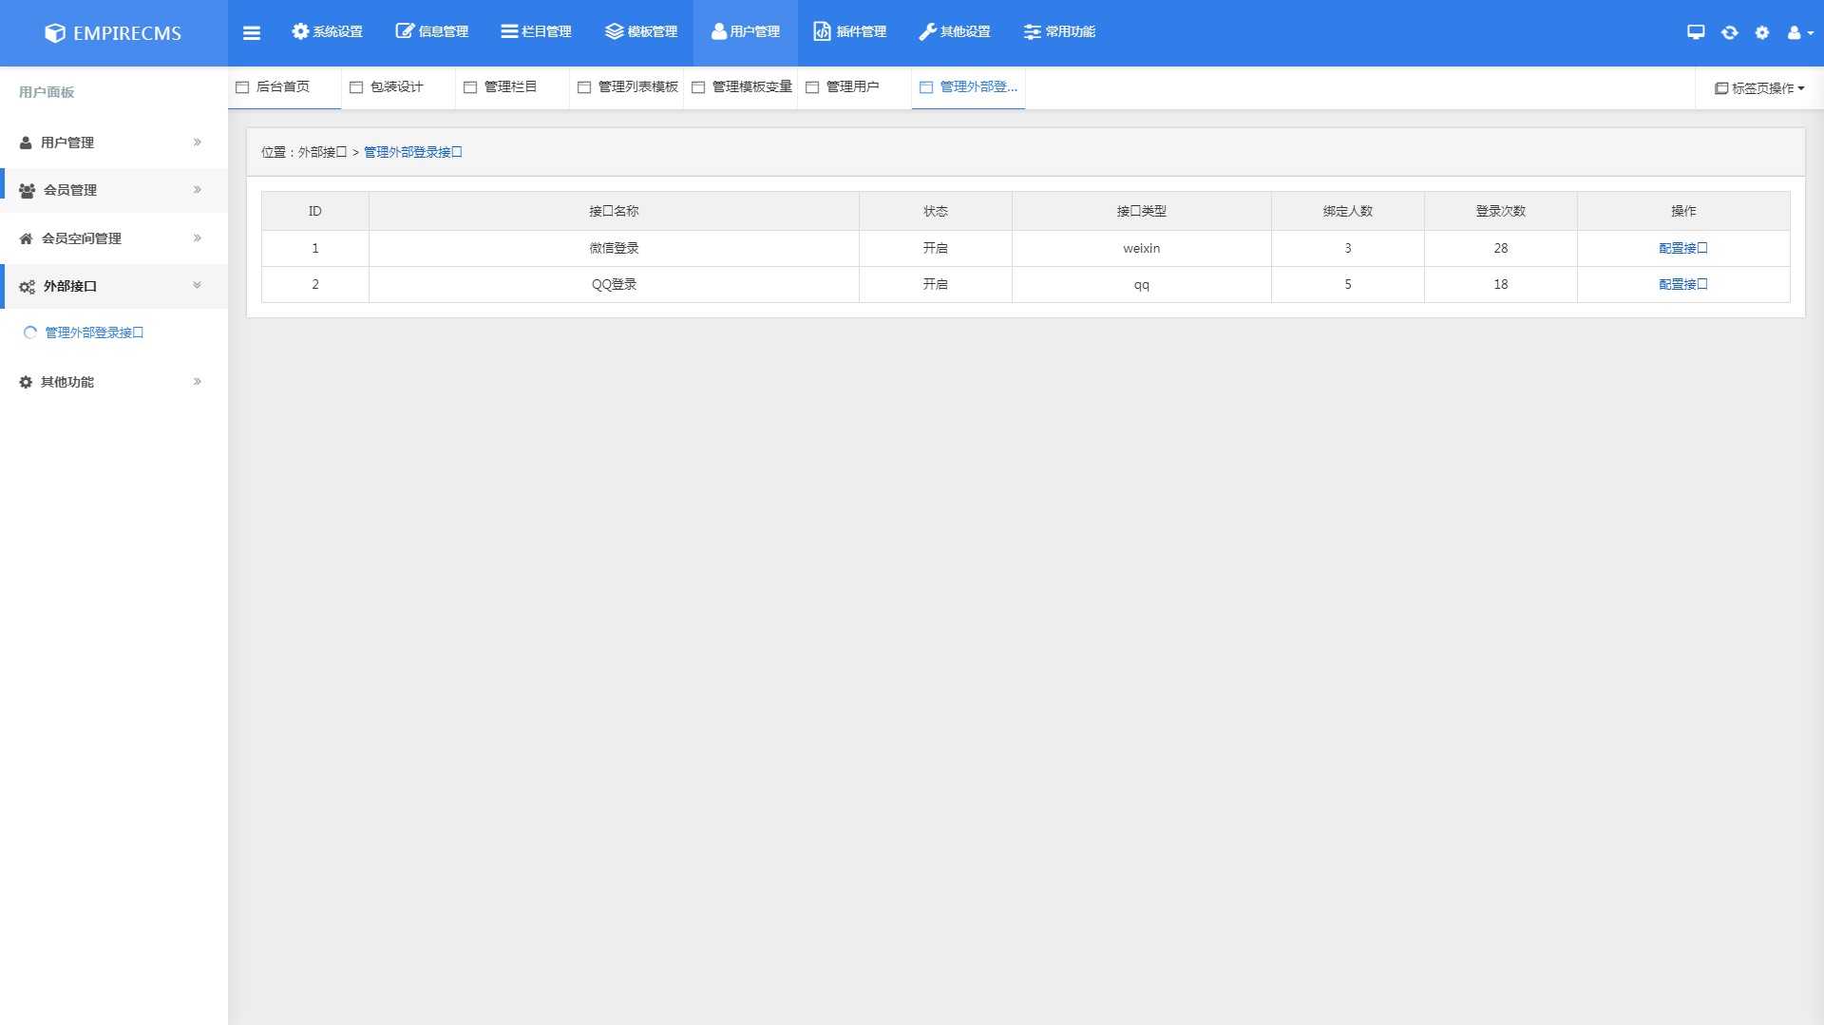
Task: Expand the 会员管理 sidebar section
Action: (113, 190)
